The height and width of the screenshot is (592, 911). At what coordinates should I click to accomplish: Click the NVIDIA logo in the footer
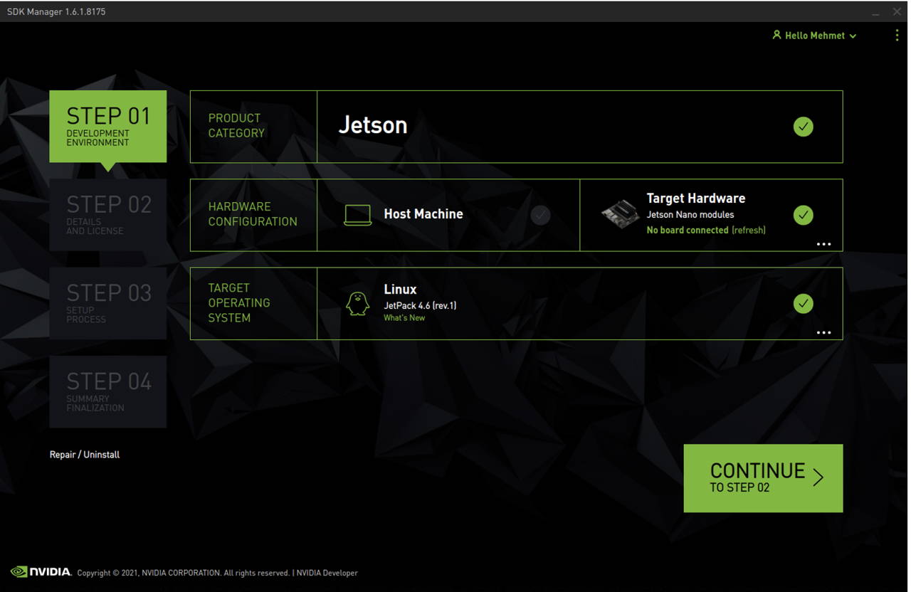click(x=41, y=571)
